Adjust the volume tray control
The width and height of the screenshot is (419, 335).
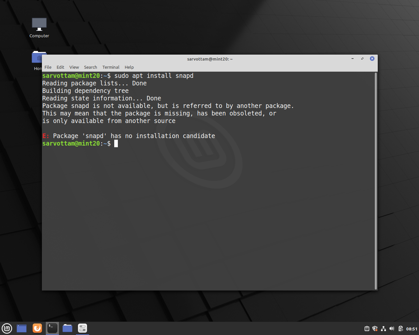click(x=392, y=328)
